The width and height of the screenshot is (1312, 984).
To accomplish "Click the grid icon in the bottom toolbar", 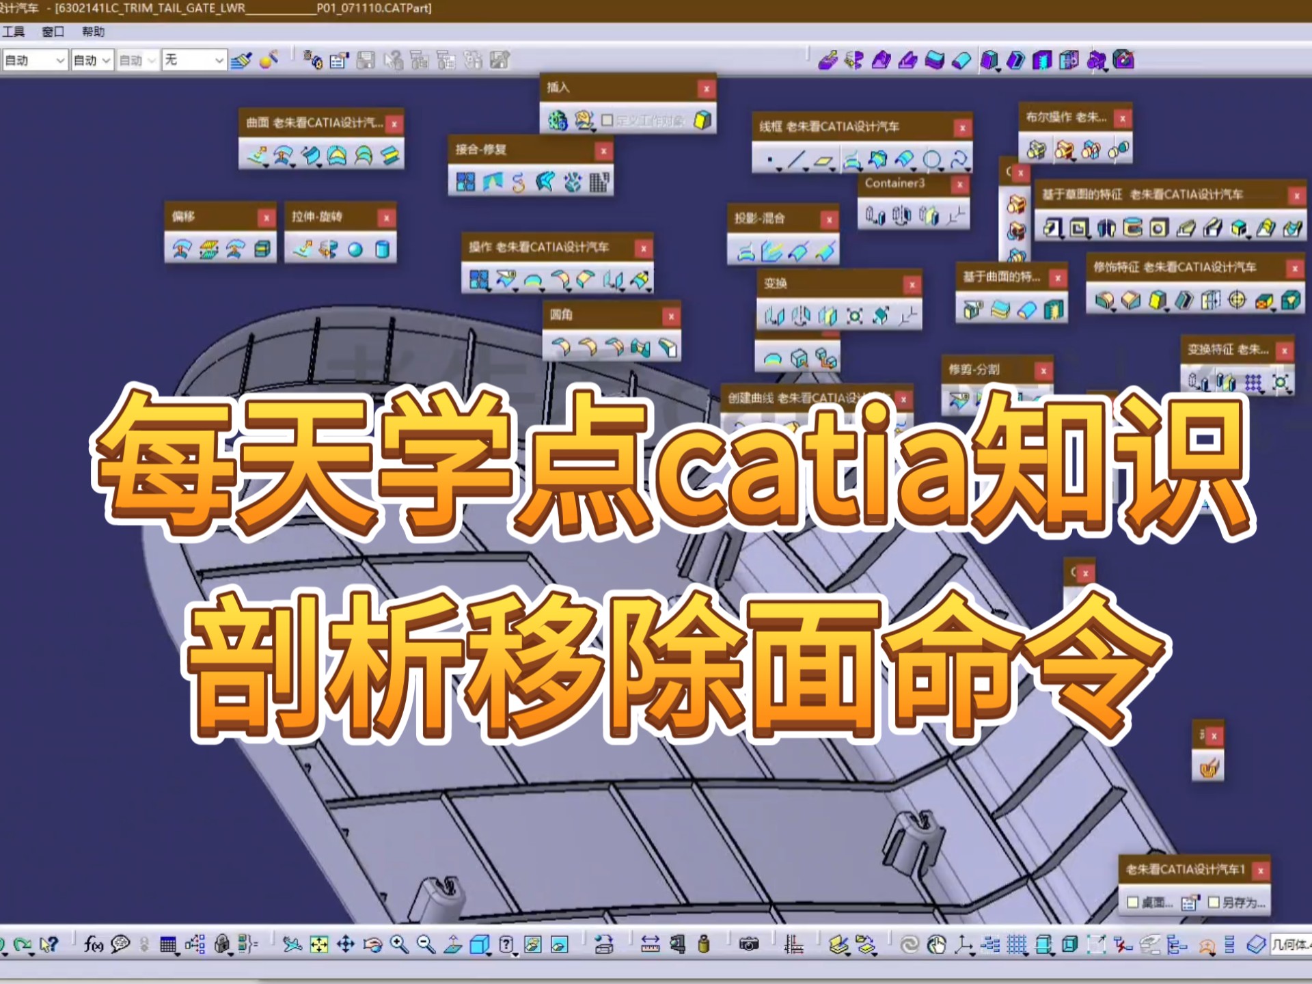I will 1017,945.
